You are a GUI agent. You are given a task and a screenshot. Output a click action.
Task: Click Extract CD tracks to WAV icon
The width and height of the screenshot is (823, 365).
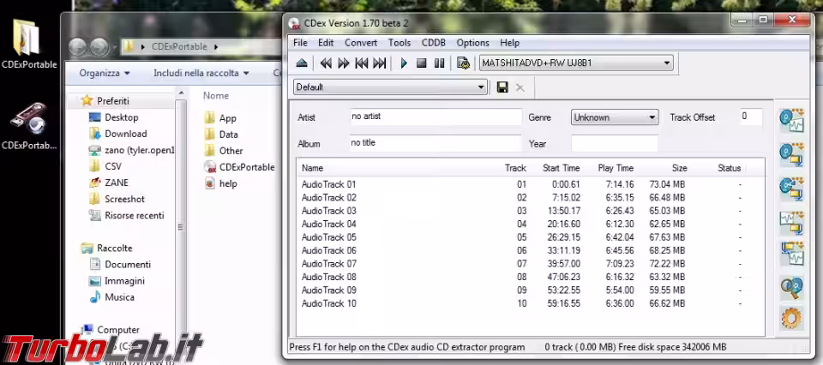coord(791,120)
